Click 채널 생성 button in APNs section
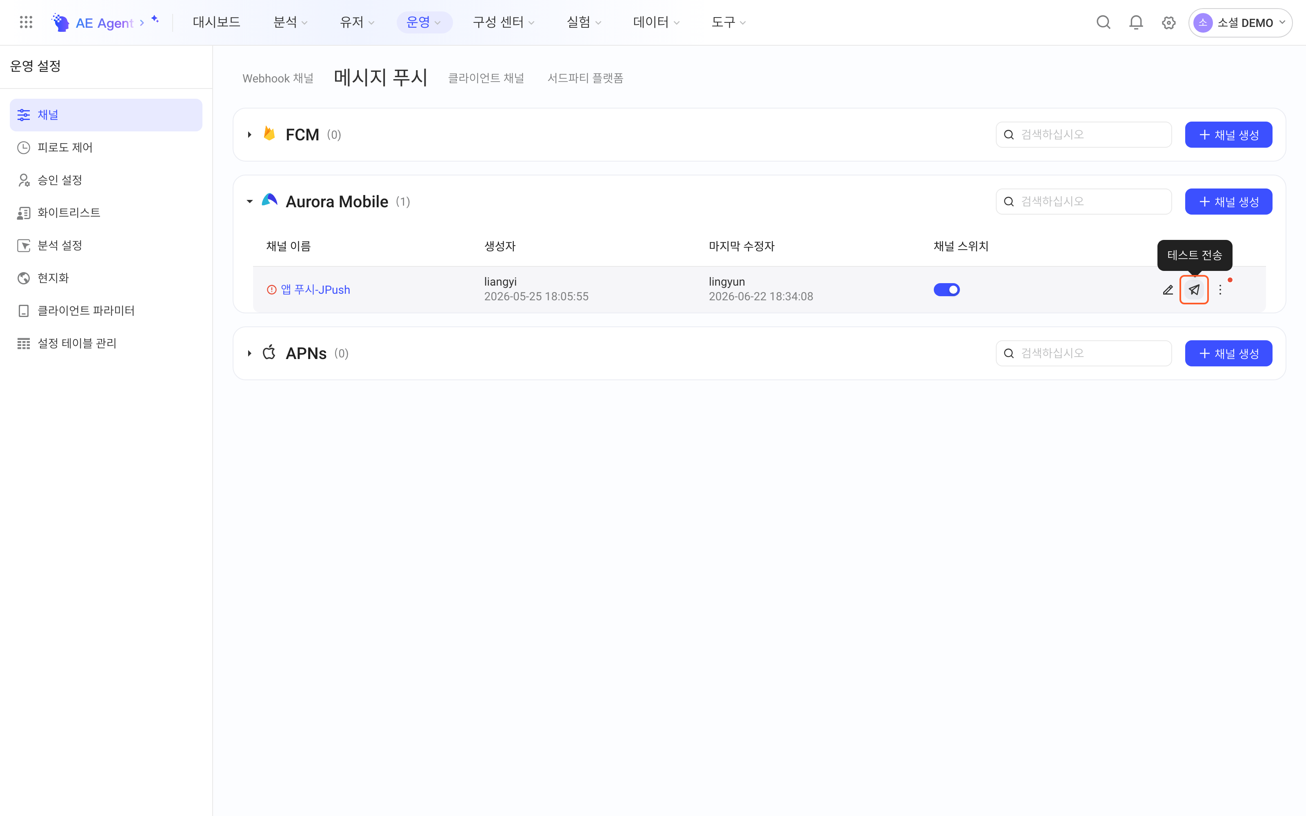Image resolution: width=1306 pixels, height=816 pixels. coord(1228,353)
